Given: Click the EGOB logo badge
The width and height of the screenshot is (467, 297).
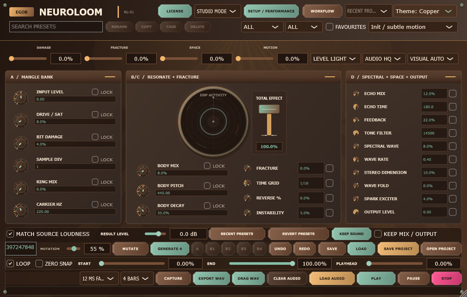Looking at the screenshot, I should [22, 12].
